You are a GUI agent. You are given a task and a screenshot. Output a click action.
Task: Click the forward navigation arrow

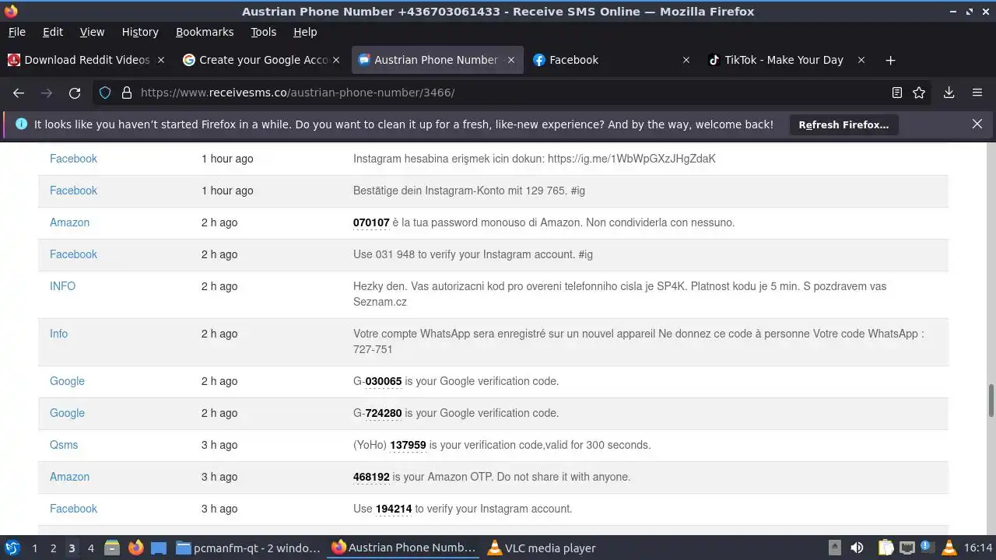coord(47,93)
